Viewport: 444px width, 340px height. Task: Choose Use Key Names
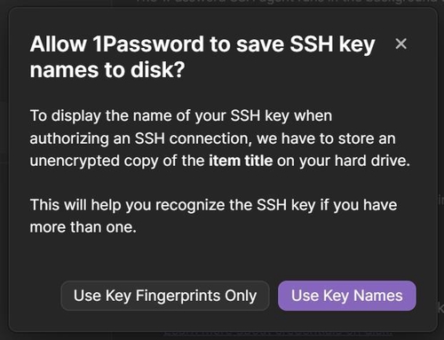pos(347,296)
